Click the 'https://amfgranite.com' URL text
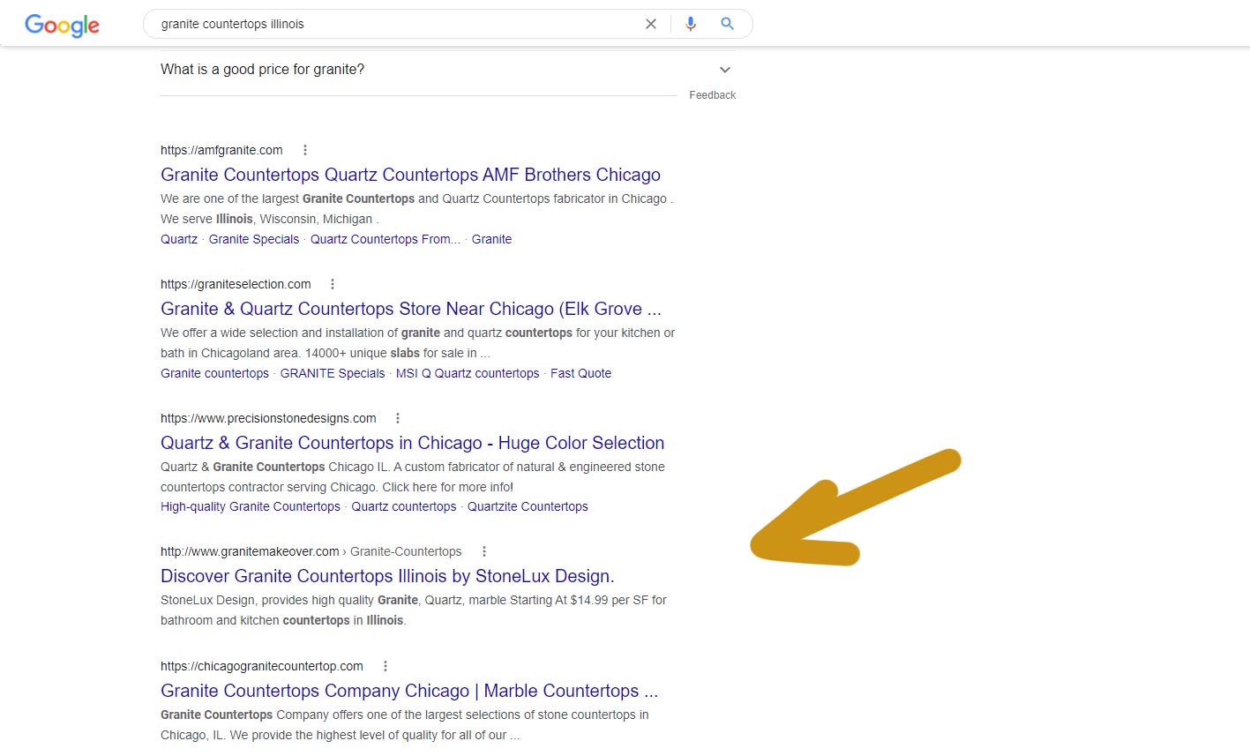The height and width of the screenshot is (756, 1250). tap(221, 150)
